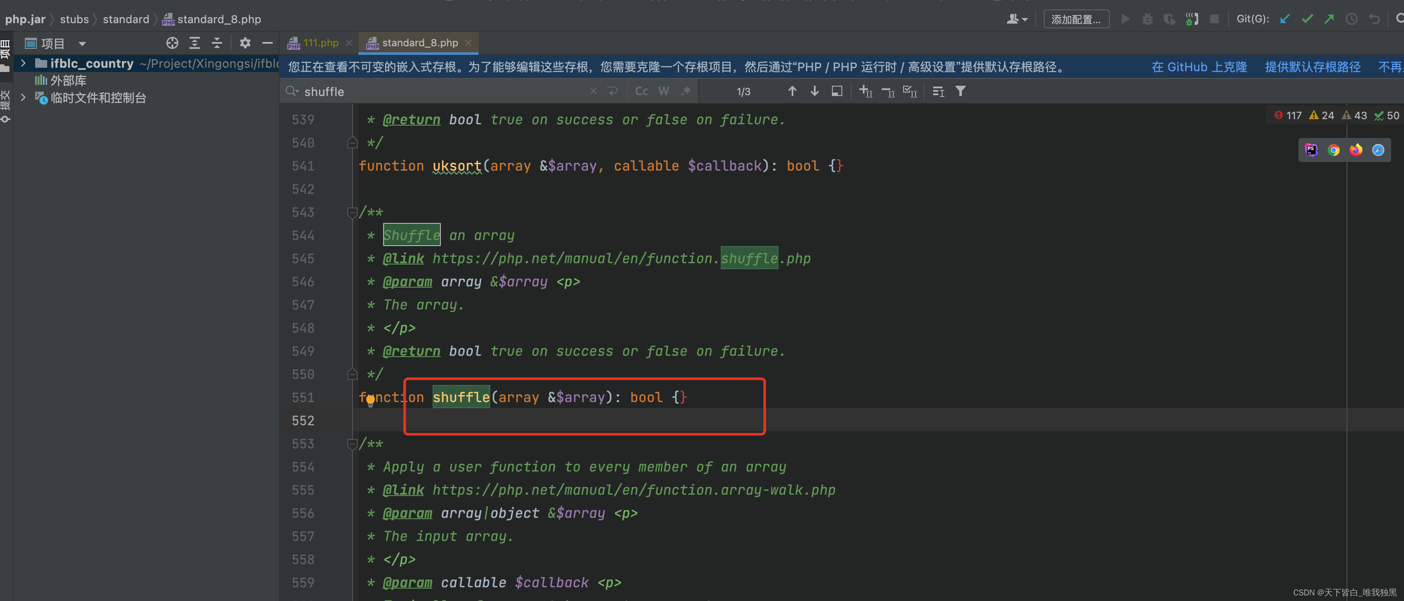Image resolution: width=1404 pixels, height=601 pixels.
Task: Click the Git update blue arrow icon
Action: (1285, 18)
